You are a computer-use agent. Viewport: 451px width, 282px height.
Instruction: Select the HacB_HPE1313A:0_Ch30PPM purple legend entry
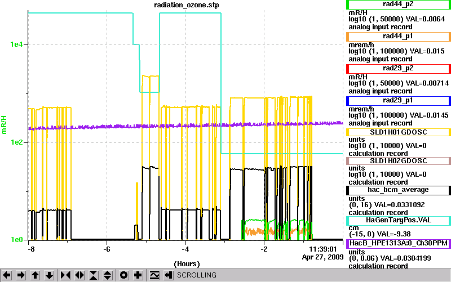point(398,244)
